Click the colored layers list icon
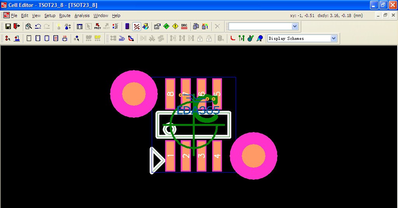Screen dimensions: 398x208 (205, 26)
